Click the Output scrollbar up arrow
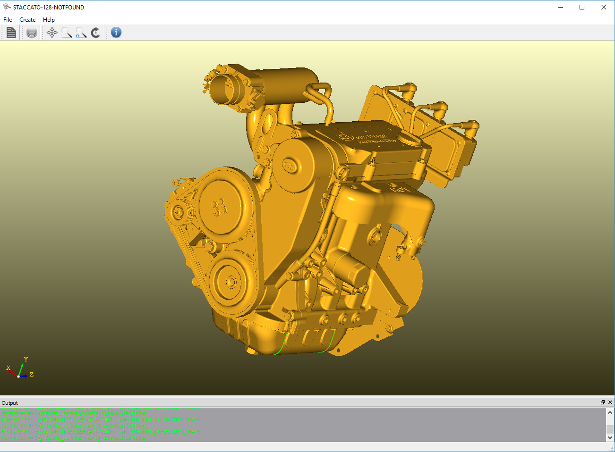 [x=610, y=412]
